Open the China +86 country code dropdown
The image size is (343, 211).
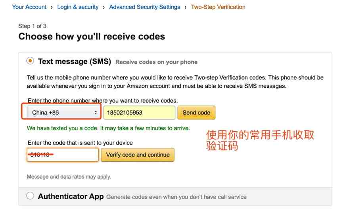point(63,113)
